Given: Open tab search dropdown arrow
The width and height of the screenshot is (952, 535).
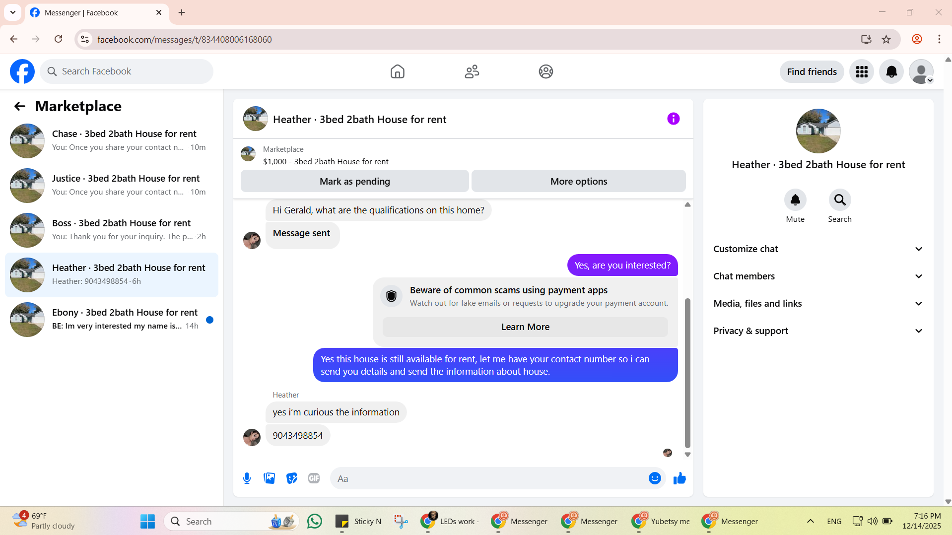Looking at the screenshot, I should [x=13, y=12].
